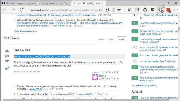Viewport: 180px width, 101px height.
Task: Click the vote count 63
Action: [7, 56]
